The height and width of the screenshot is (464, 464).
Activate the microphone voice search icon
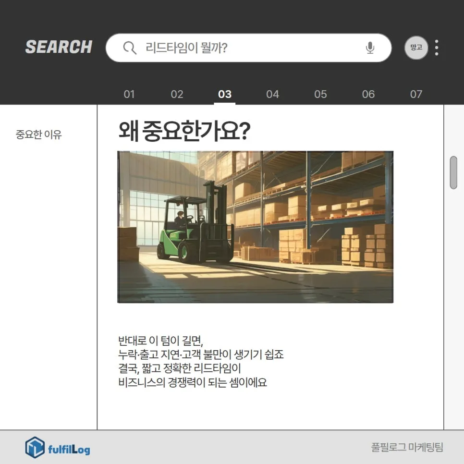click(370, 48)
